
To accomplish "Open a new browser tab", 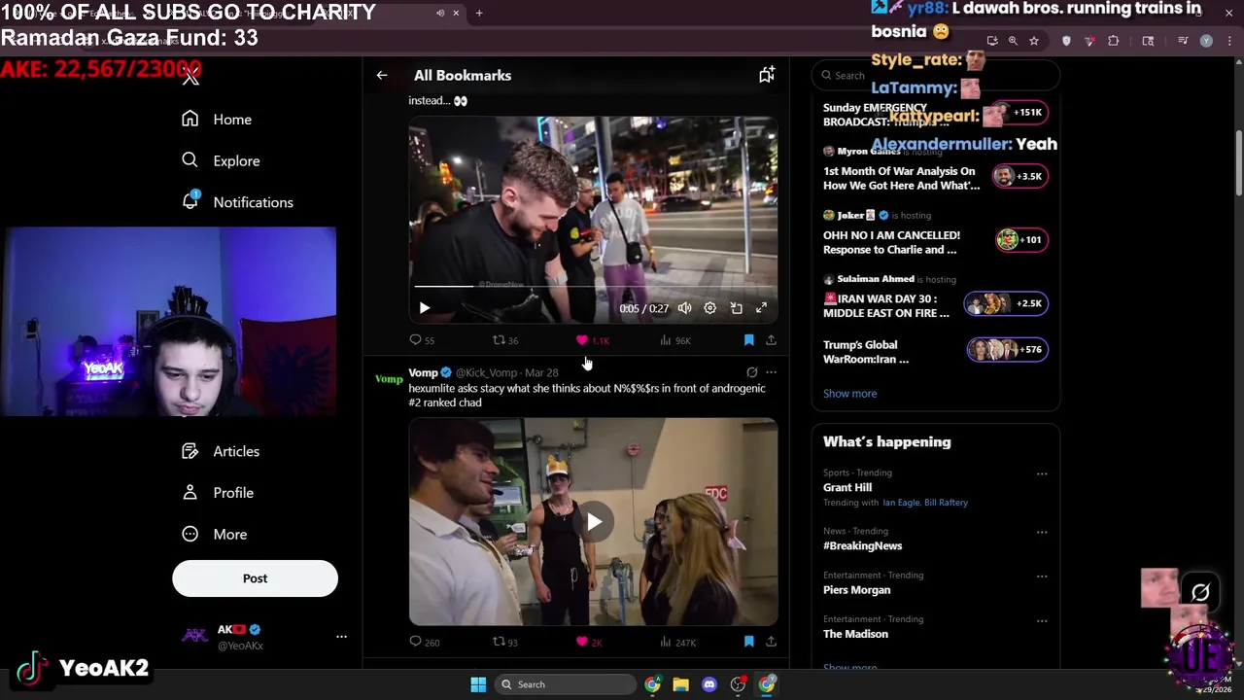I will 479,13.
